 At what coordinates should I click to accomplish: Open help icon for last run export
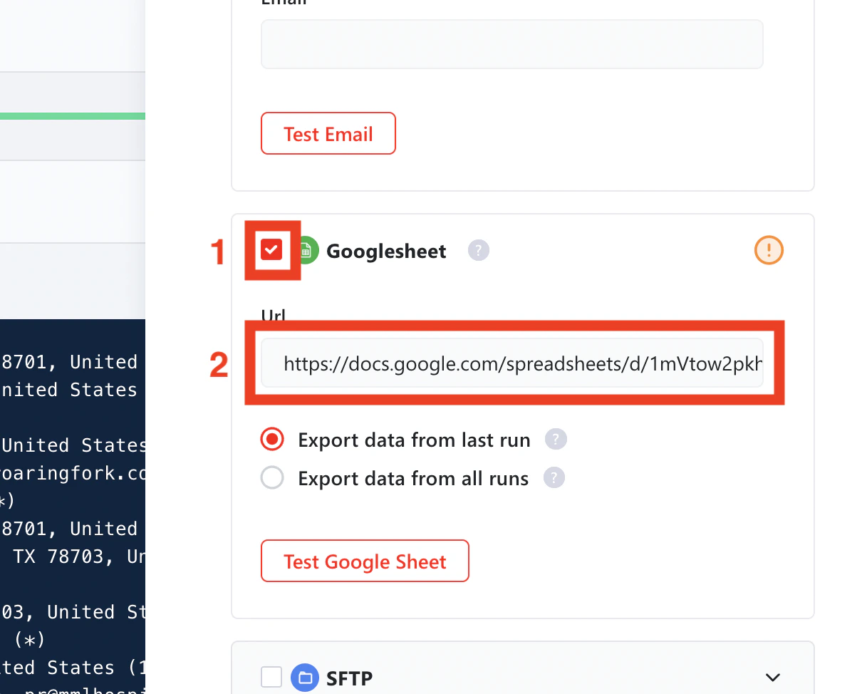(556, 439)
